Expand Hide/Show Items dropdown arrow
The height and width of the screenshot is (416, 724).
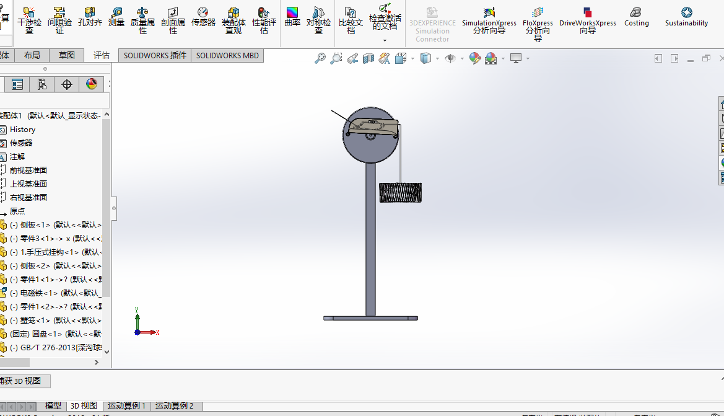pyautogui.click(x=462, y=58)
